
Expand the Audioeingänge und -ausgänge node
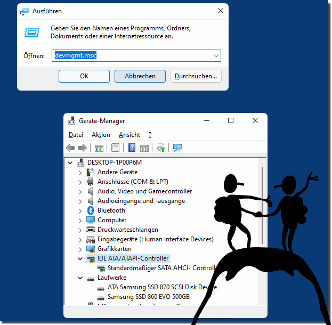tap(80, 201)
